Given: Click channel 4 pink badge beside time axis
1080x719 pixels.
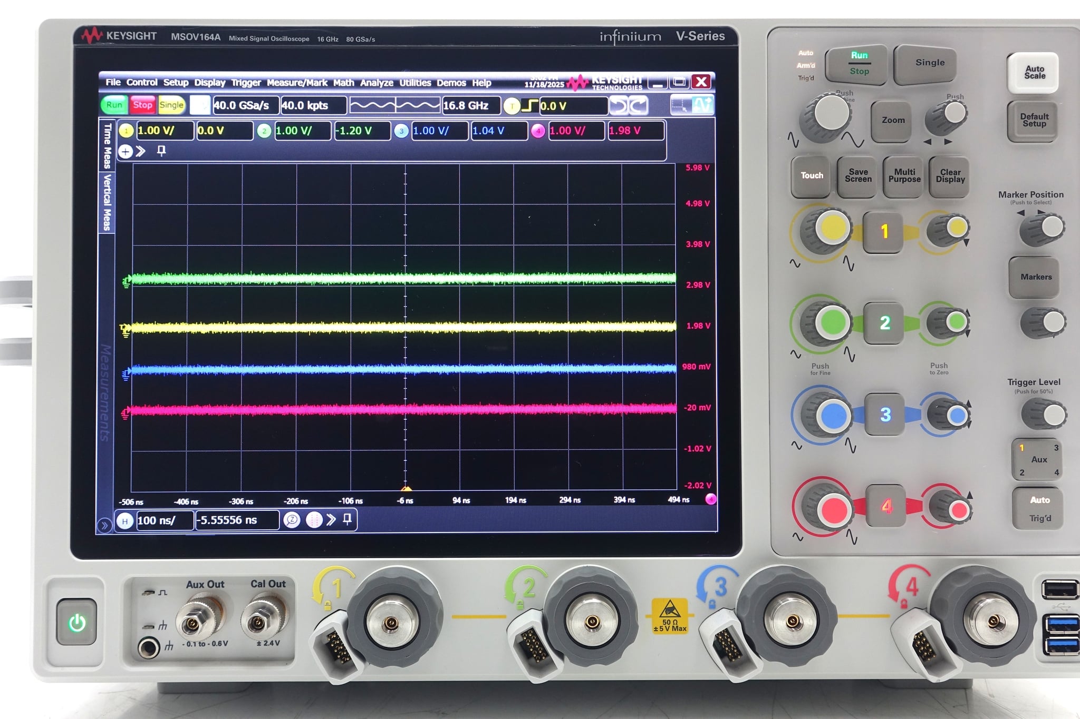Looking at the screenshot, I should tap(710, 499).
